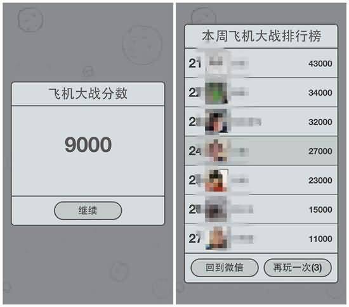
Task: Open avatar of rank 21 player
Action: point(216,63)
